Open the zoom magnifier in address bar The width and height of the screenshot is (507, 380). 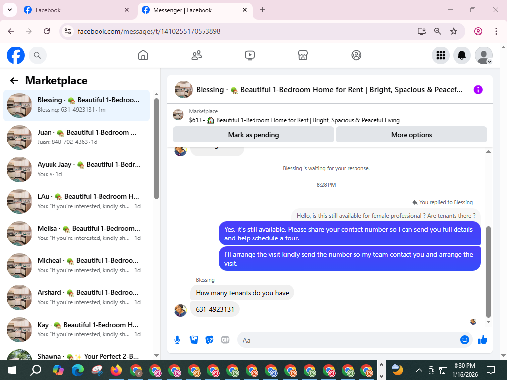(438, 31)
